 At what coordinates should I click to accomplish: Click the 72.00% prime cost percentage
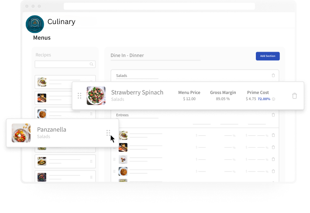pos(264,99)
